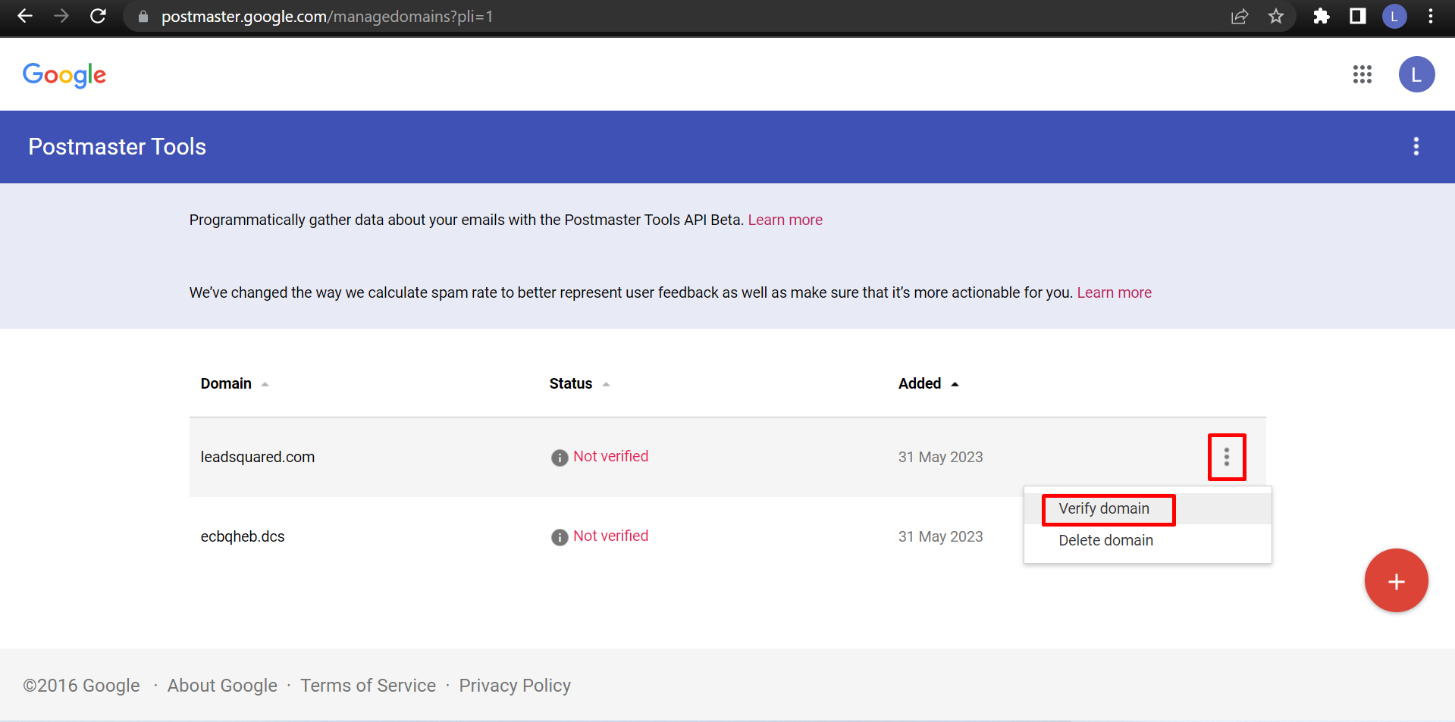Screen dimensions: 1455x722
Task: Click the browser back arrow
Action: [x=25, y=16]
